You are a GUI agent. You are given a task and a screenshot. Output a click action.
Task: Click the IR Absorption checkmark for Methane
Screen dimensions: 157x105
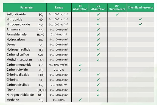(80, 100)
